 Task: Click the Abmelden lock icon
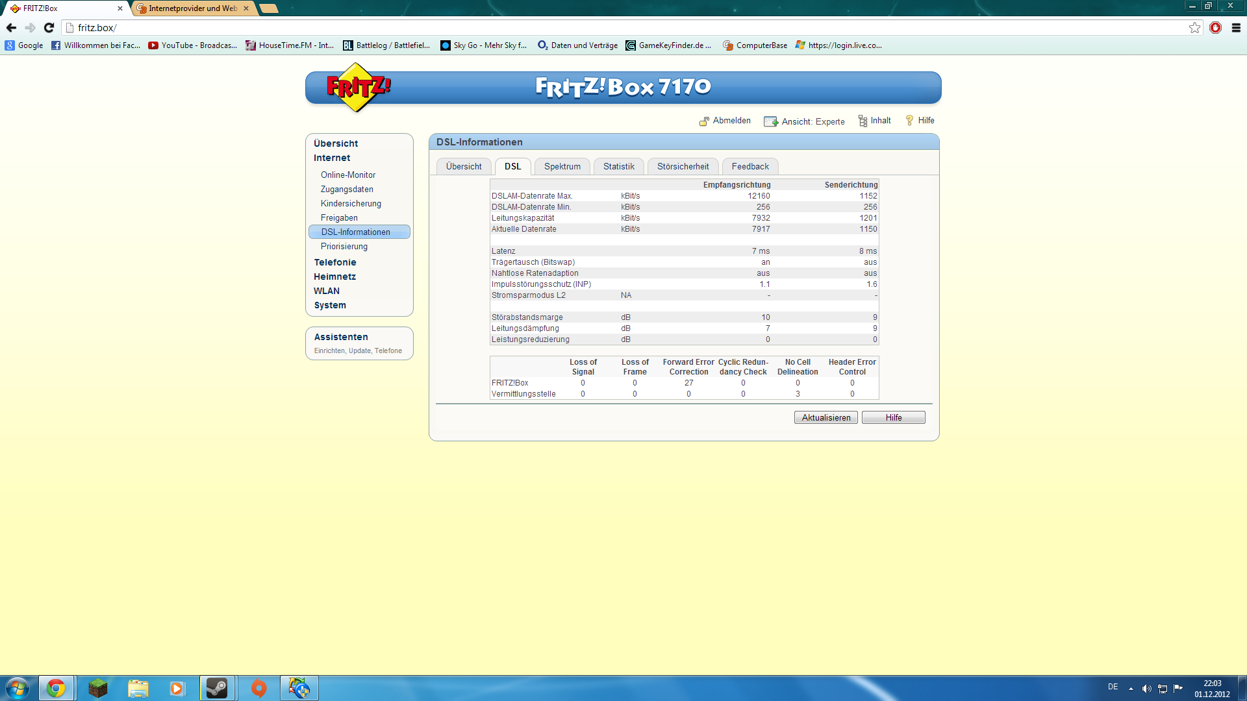[704, 121]
